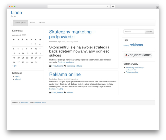Click calendar day 8
This screenshot has height=140, width=166.
click(27, 49)
